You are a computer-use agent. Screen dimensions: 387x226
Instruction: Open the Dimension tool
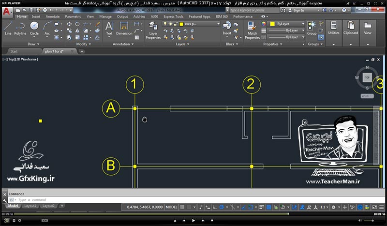pyautogui.click(x=124, y=29)
